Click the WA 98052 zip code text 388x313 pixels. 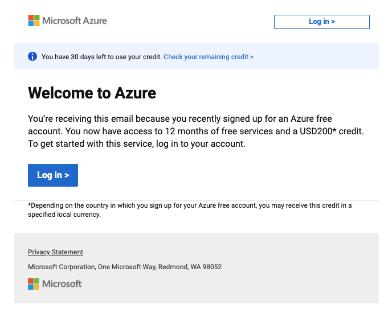point(206,267)
